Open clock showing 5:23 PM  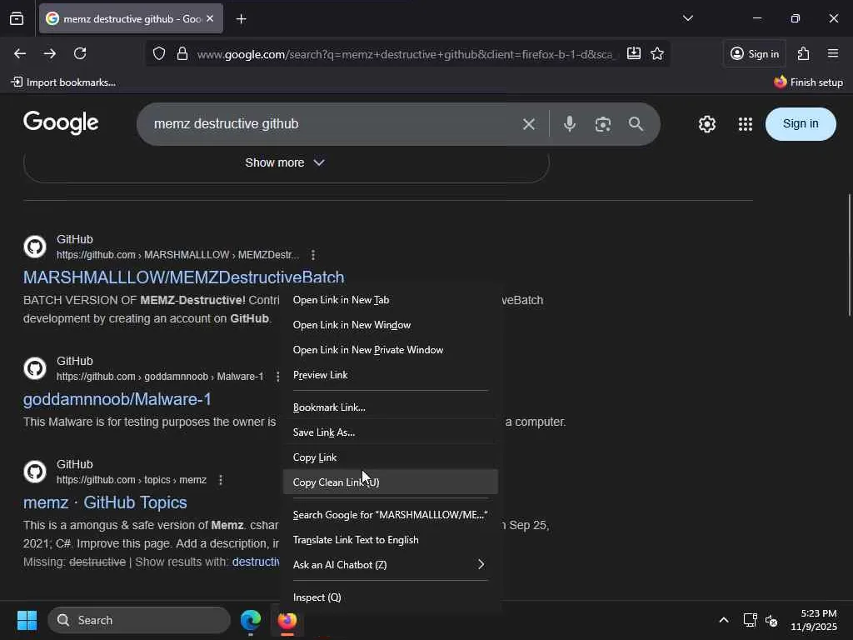814,620
